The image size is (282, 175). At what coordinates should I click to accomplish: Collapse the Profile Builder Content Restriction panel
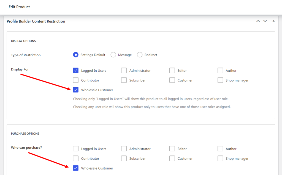coord(273,21)
